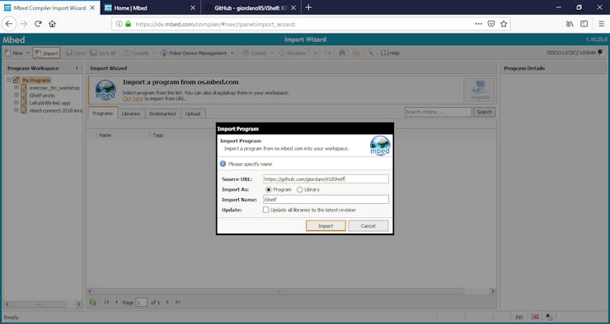Click the Import button in dialog

(x=326, y=226)
